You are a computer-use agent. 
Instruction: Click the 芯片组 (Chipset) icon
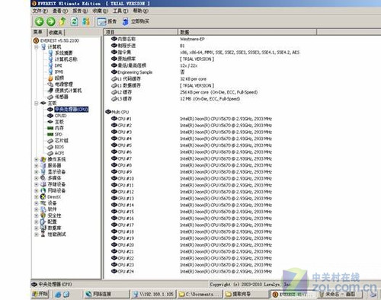pyautogui.click(x=50, y=141)
